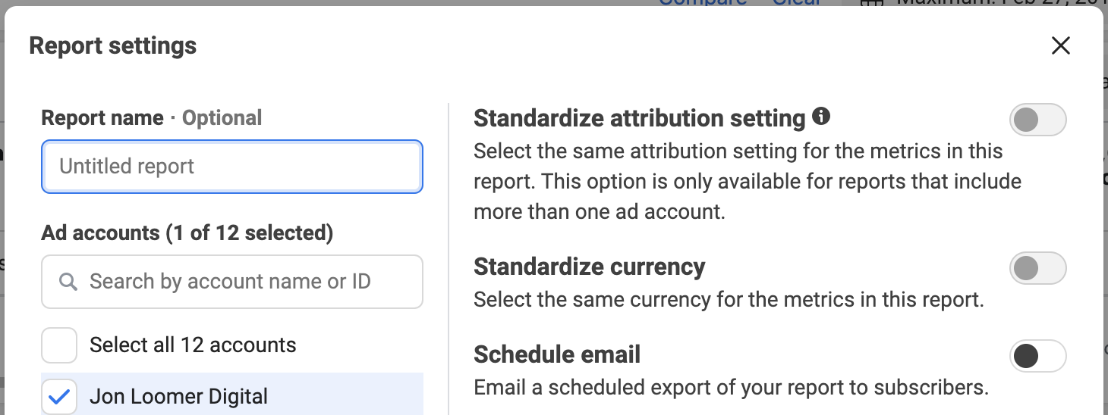Click the Compare link behind the dialog

coord(702,3)
